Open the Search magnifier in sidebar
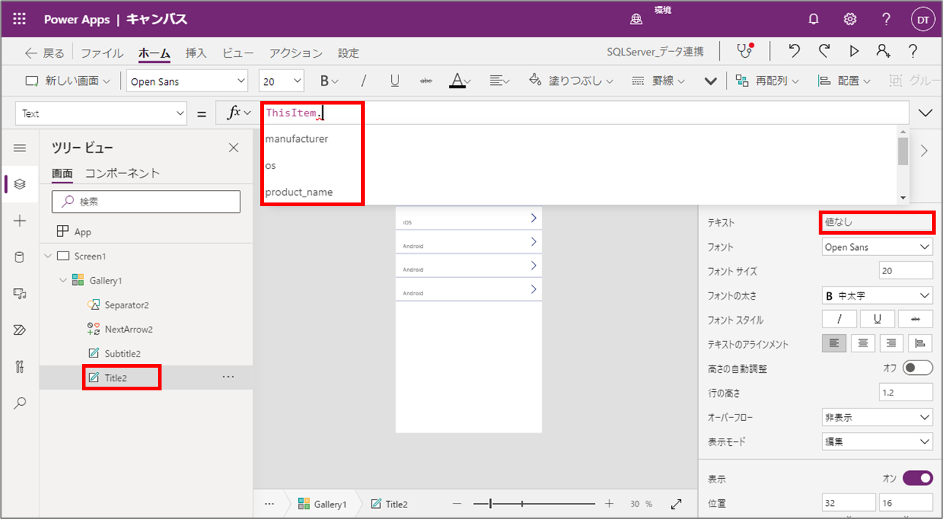The width and height of the screenshot is (943, 519). pyautogui.click(x=20, y=403)
